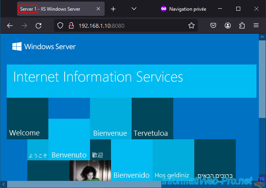Click the Hebrew ברוכים הבאים tile

coord(215,160)
